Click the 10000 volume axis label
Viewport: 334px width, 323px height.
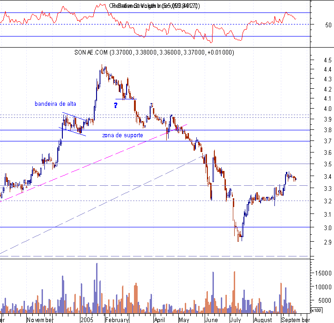[323, 287]
